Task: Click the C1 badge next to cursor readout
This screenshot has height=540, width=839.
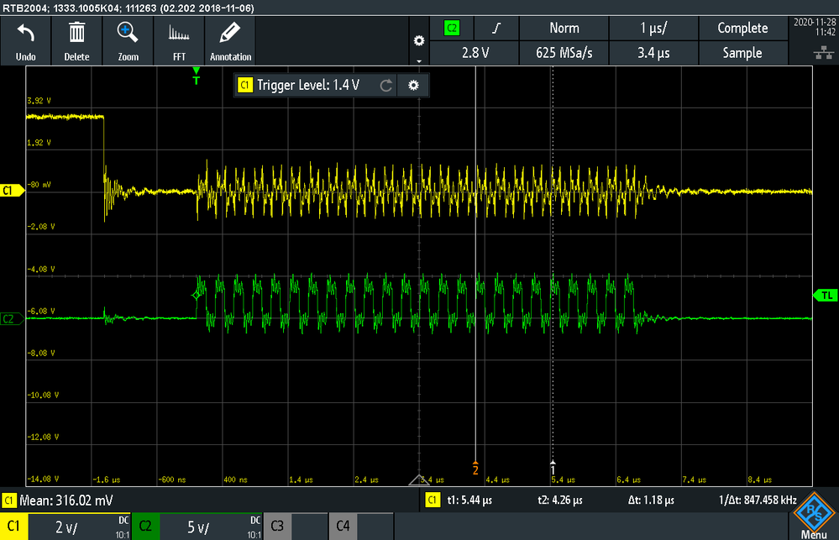Action: [433, 500]
